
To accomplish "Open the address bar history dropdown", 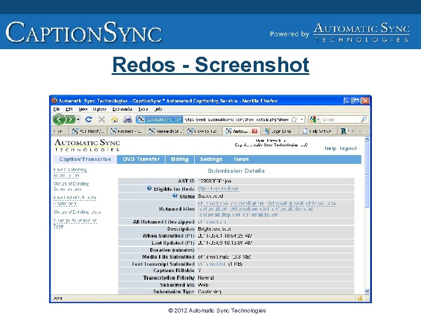I will 302,119.
